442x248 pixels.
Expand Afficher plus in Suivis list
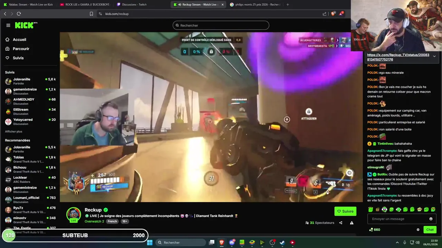(x=13, y=132)
